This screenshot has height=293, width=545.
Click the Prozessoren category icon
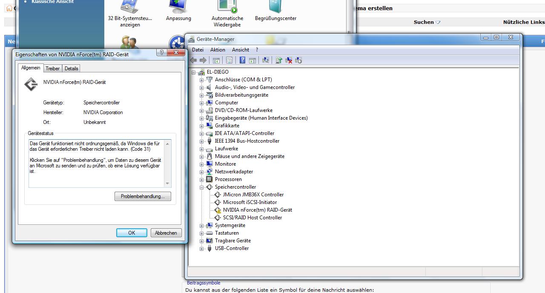209,179
